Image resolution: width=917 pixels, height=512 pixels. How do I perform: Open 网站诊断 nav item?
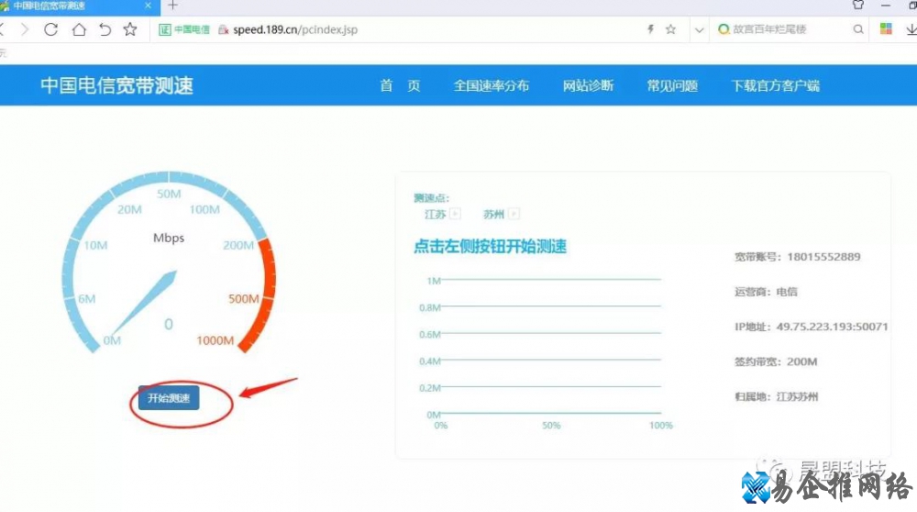click(588, 85)
